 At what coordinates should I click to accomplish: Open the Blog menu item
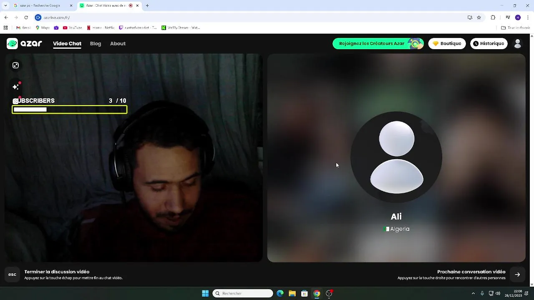tap(96, 43)
